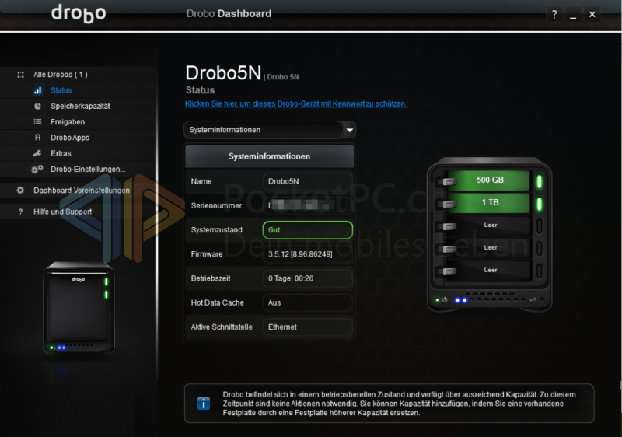Click Aktive Schnittstelle value Ethernet

point(307,327)
